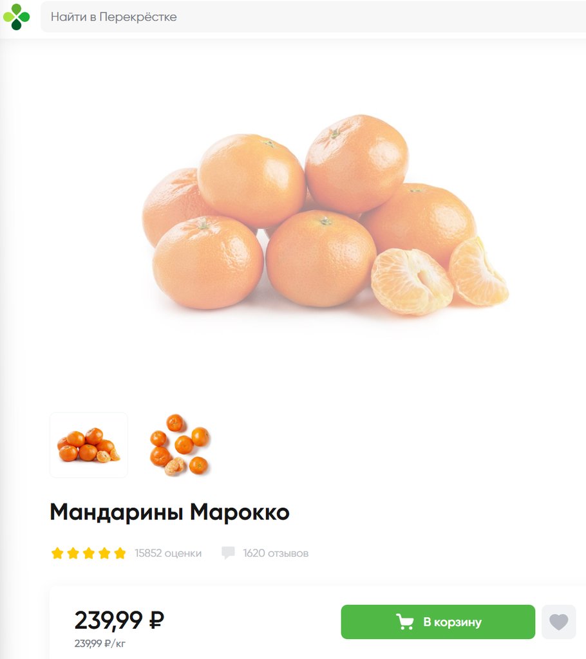Click the 'Мандарины Марокко' product title
This screenshot has width=586, height=659.
click(169, 512)
